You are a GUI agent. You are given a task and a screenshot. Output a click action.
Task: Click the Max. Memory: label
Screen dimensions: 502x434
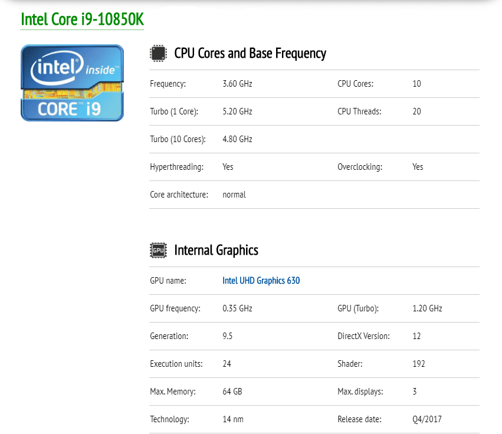click(x=173, y=392)
